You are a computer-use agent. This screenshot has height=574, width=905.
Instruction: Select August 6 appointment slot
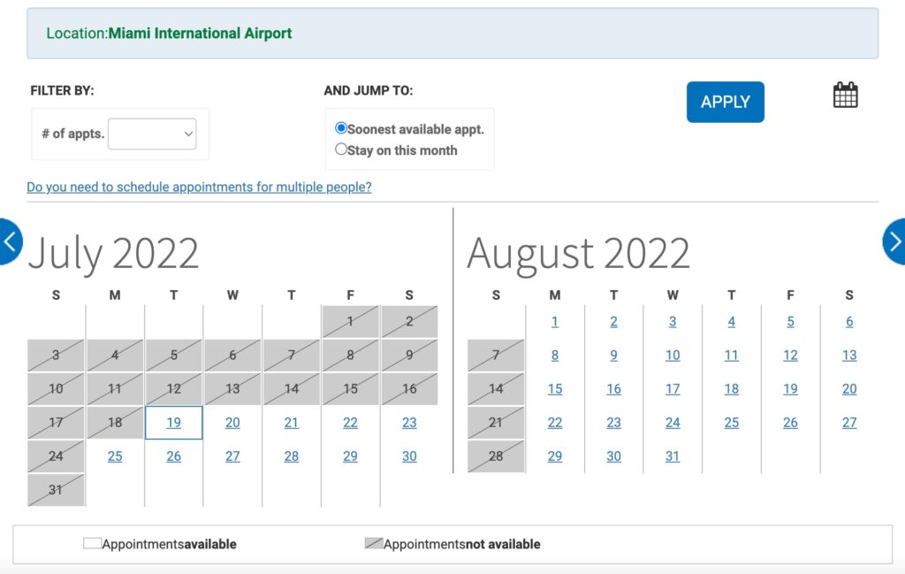pyautogui.click(x=848, y=321)
